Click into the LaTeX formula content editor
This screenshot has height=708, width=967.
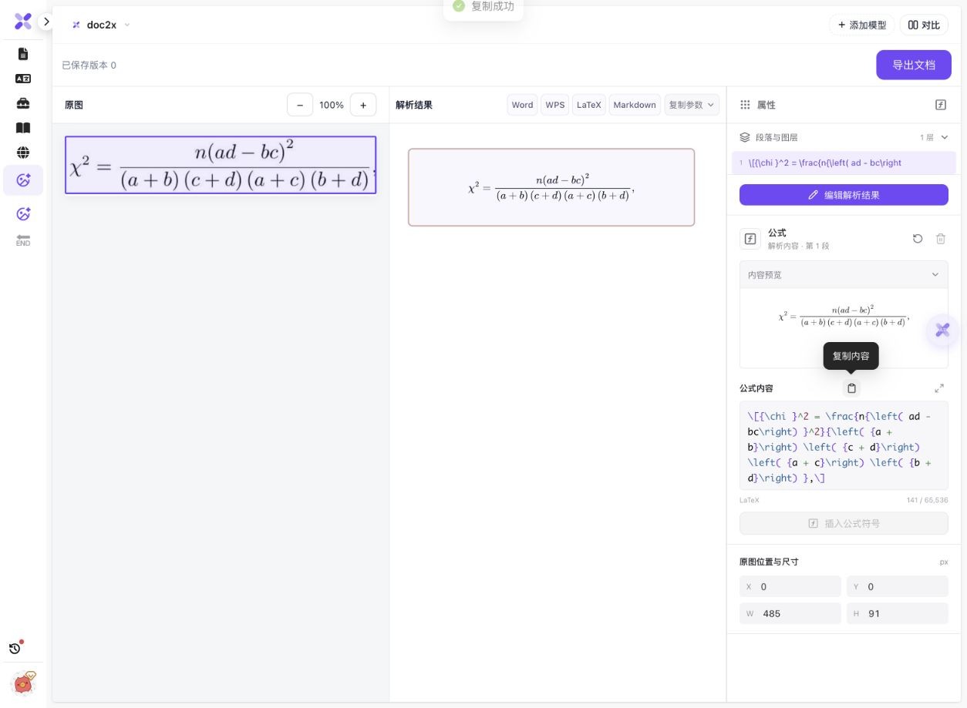(844, 445)
